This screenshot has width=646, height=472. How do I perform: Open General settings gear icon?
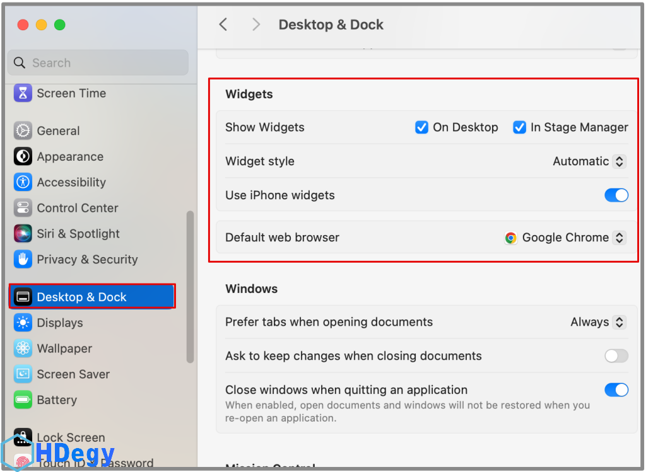click(23, 131)
